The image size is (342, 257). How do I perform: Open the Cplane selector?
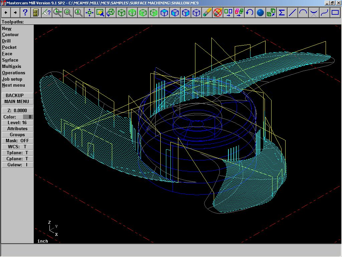(17, 159)
